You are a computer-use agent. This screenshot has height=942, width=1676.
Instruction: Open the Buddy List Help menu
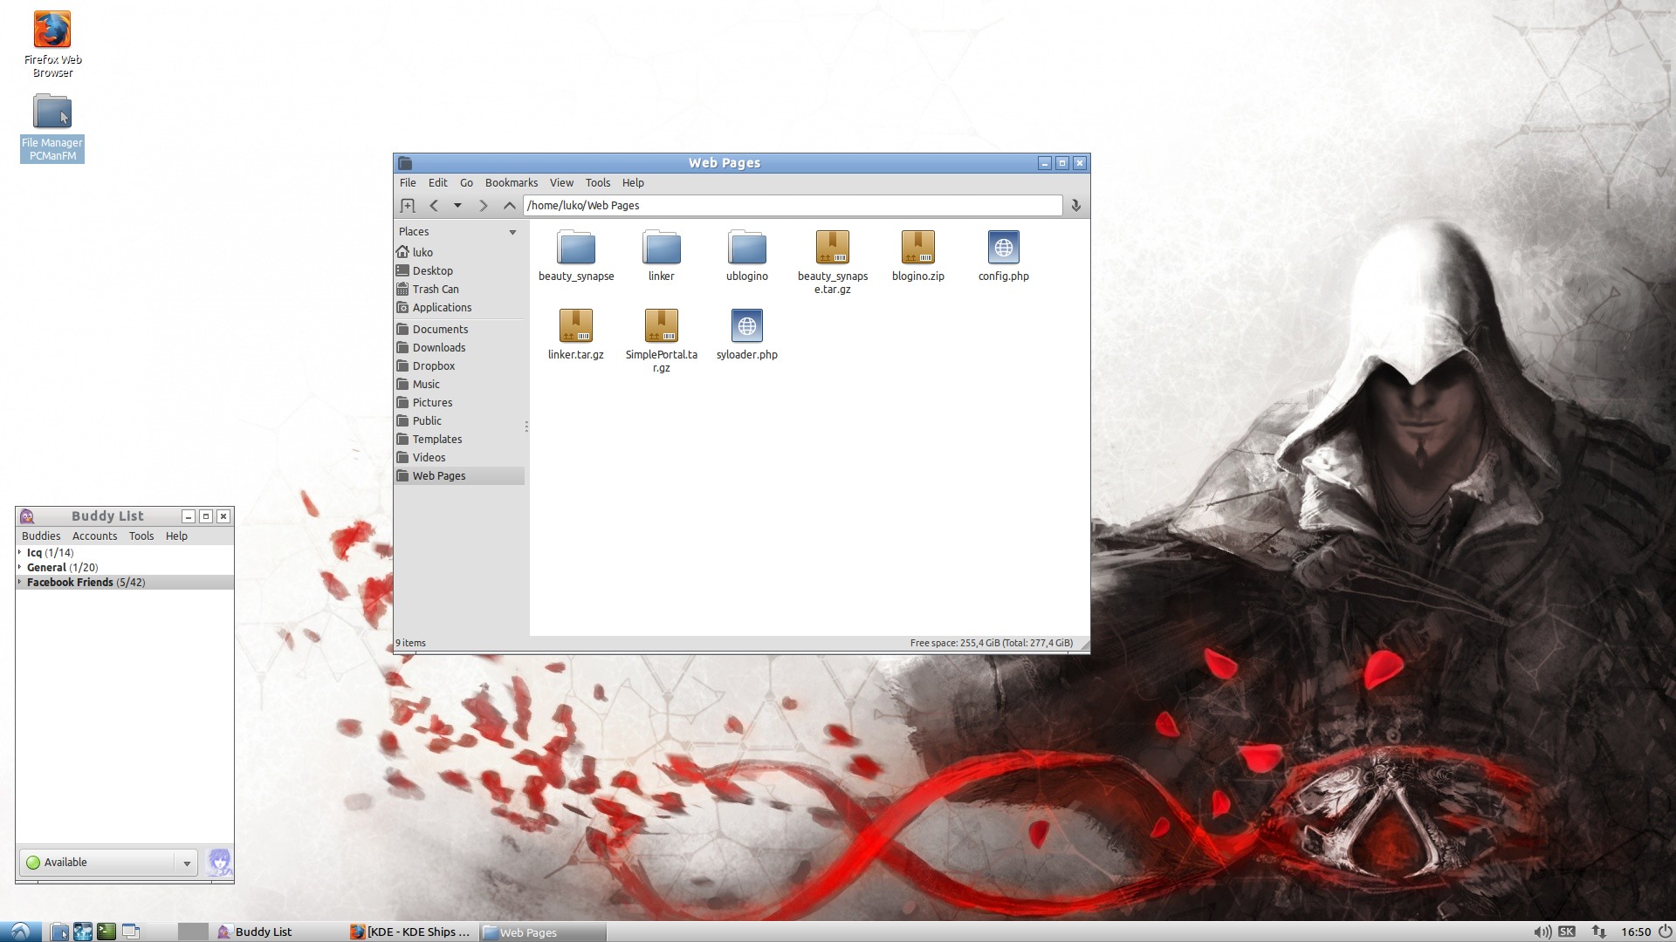(176, 536)
